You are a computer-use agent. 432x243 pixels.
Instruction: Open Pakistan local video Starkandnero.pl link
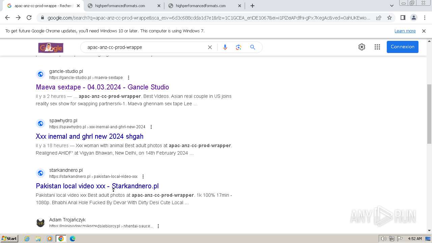pos(97,186)
